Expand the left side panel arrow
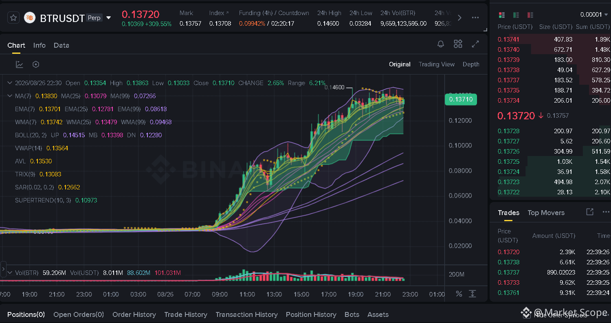The image size is (611, 323). pyautogui.click(x=3, y=270)
